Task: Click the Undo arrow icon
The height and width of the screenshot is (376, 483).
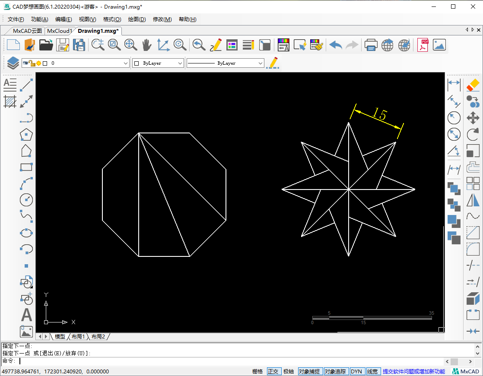Action: [335, 44]
